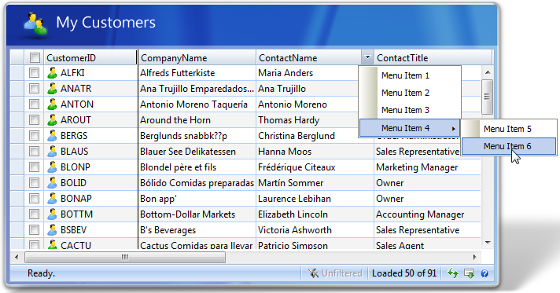Select the 'Alfreds Futterkiste' cell

click(197, 73)
